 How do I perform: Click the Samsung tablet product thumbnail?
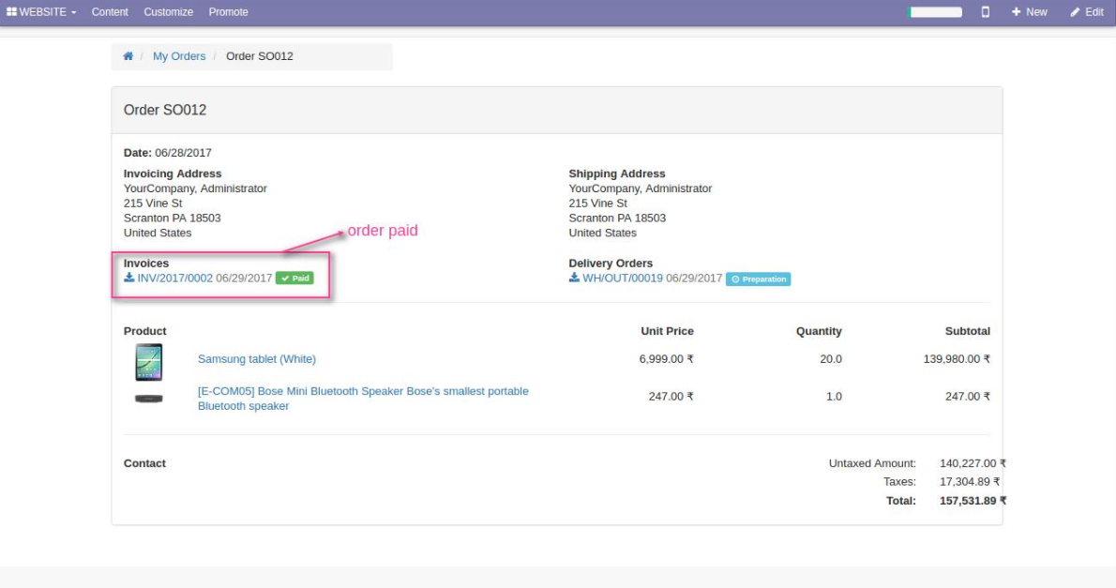[x=149, y=362]
